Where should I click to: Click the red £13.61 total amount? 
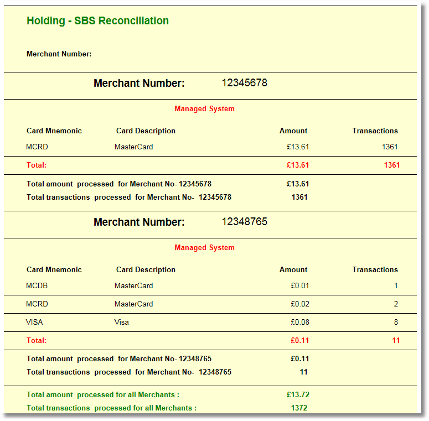click(298, 165)
